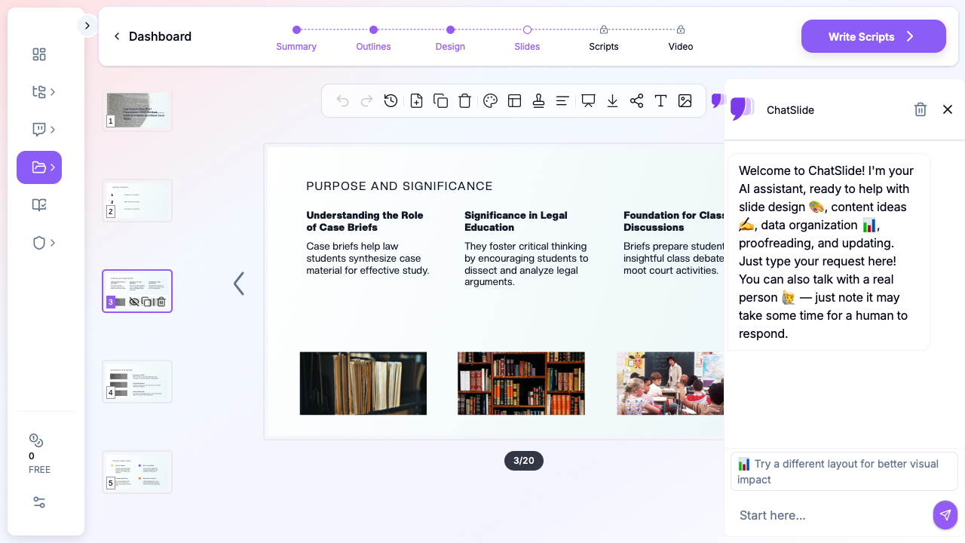This screenshot has width=965, height=543.
Task: Change slide layout using the layout icon
Action: [x=515, y=101]
